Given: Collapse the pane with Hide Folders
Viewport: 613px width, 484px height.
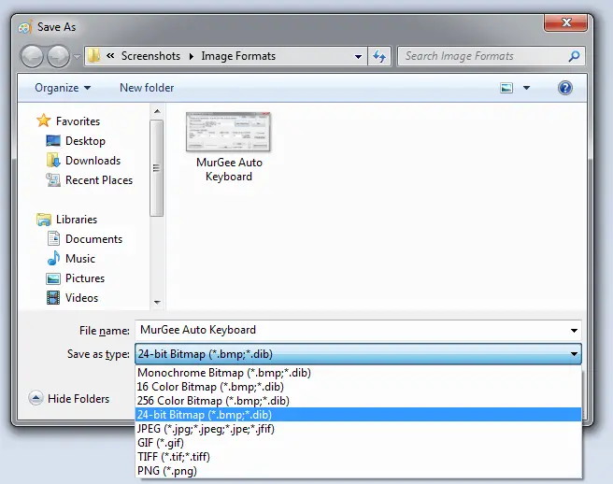Looking at the screenshot, I should click(x=69, y=399).
